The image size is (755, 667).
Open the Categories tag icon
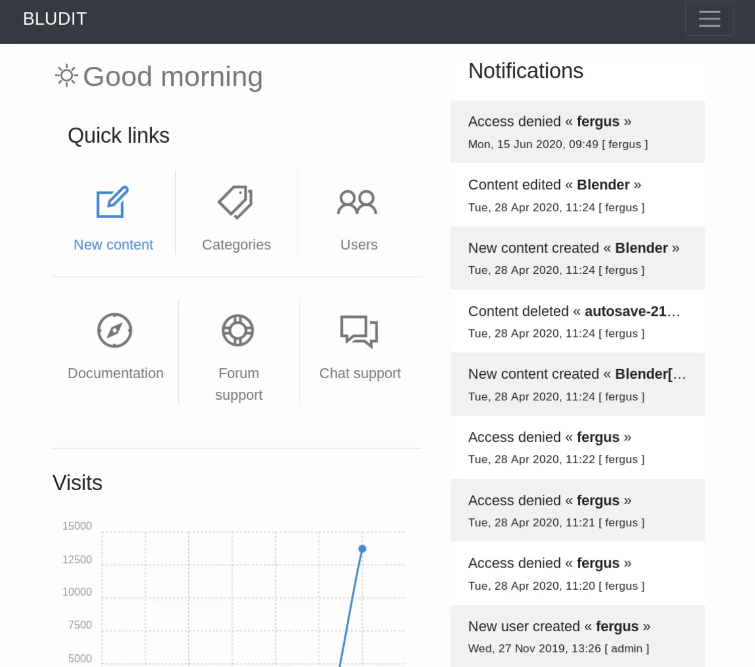click(x=235, y=202)
